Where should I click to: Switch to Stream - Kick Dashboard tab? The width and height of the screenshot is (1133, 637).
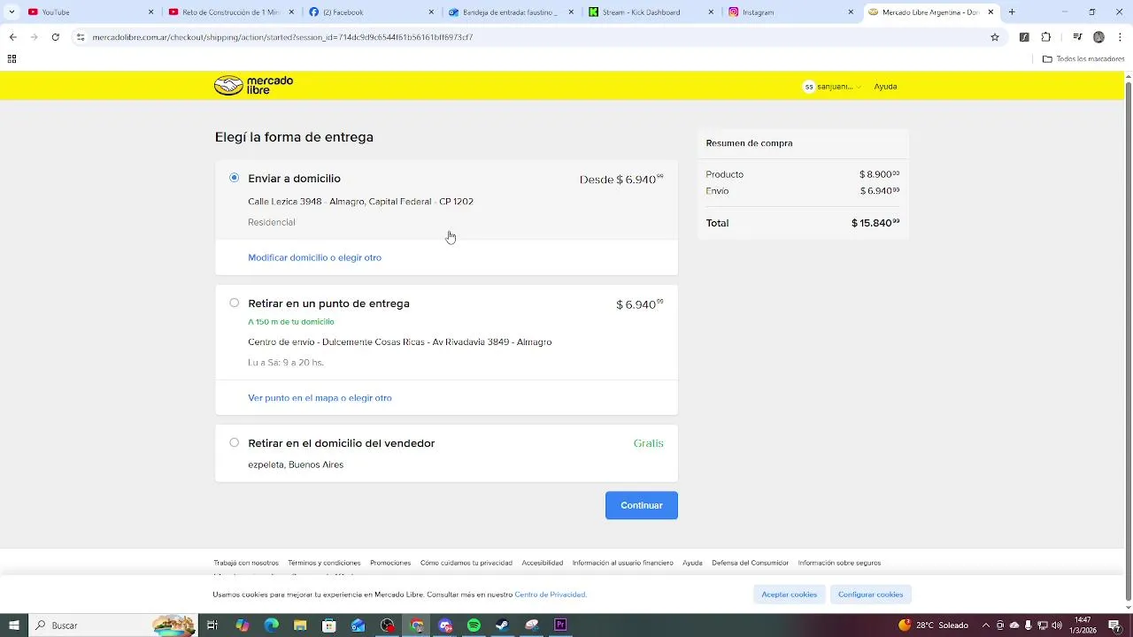click(650, 12)
